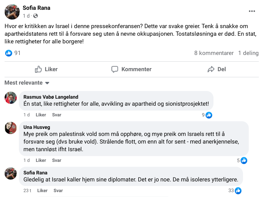
Task: Click Svar under Rasmus's comment
Action: [57, 115]
